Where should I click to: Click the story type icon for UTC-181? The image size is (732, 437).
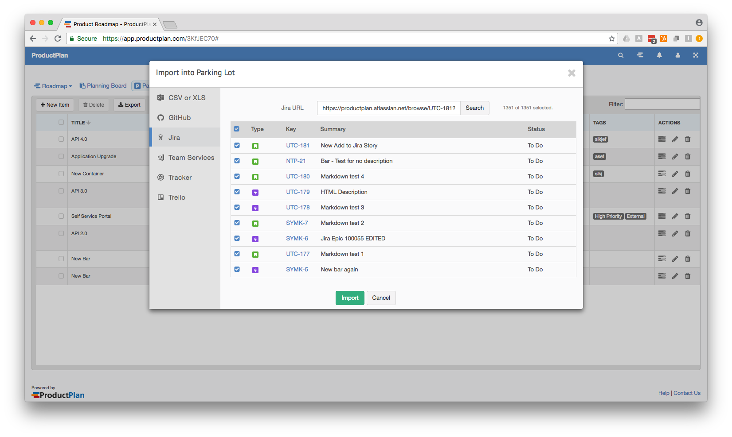click(x=255, y=146)
